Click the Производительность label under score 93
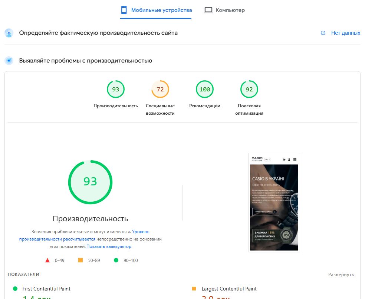 click(x=116, y=106)
